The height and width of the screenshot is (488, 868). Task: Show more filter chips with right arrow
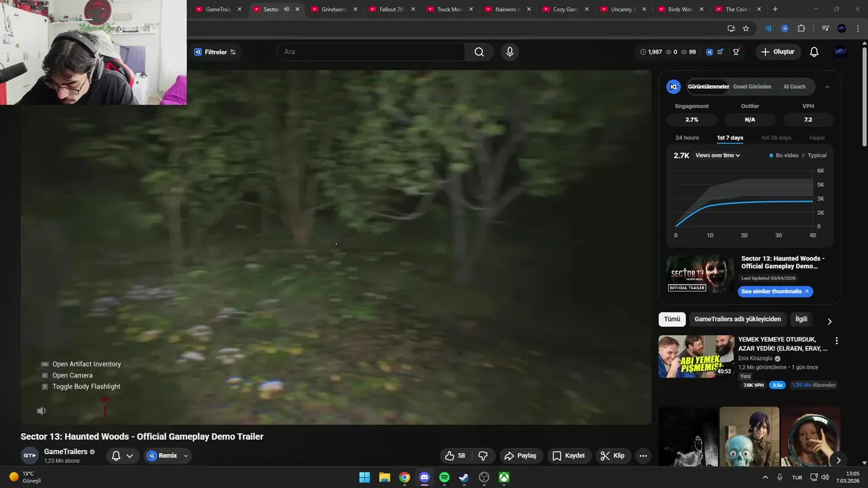pos(829,321)
